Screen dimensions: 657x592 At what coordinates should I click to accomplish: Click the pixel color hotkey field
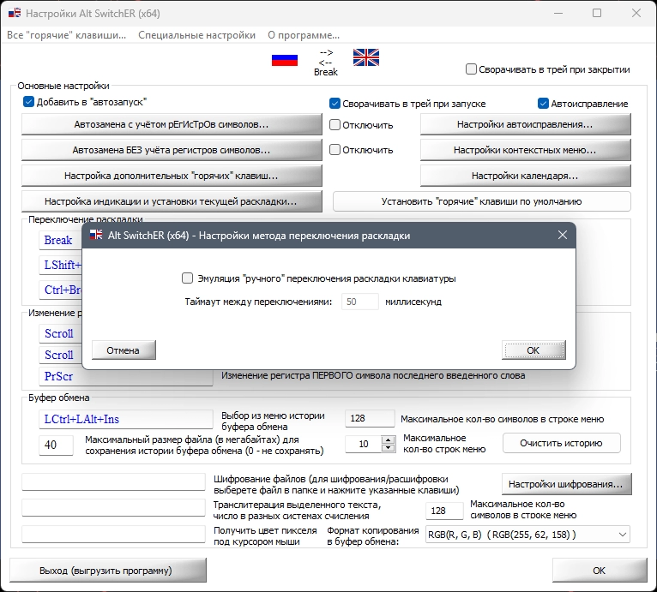pos(113,535)
